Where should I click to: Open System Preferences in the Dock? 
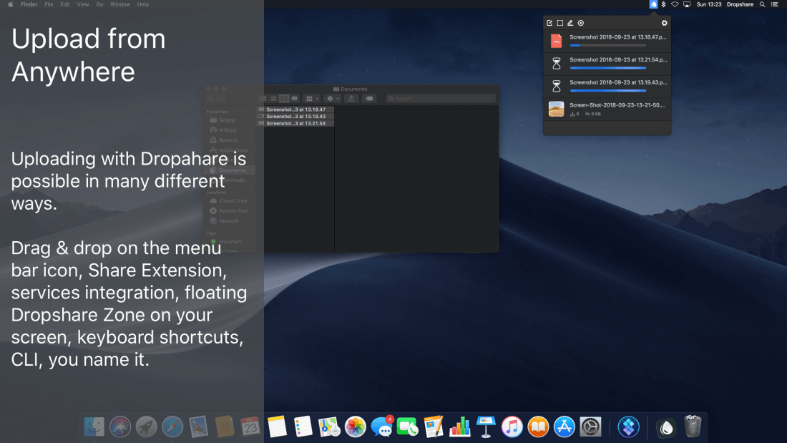(x=590, y=427)
